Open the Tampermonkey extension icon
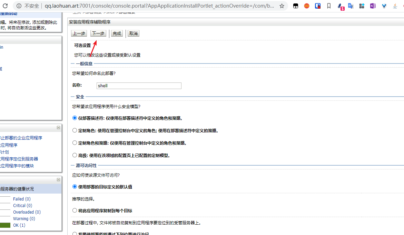This screenshot has height=235, width=404. click(x=296, y=6)
